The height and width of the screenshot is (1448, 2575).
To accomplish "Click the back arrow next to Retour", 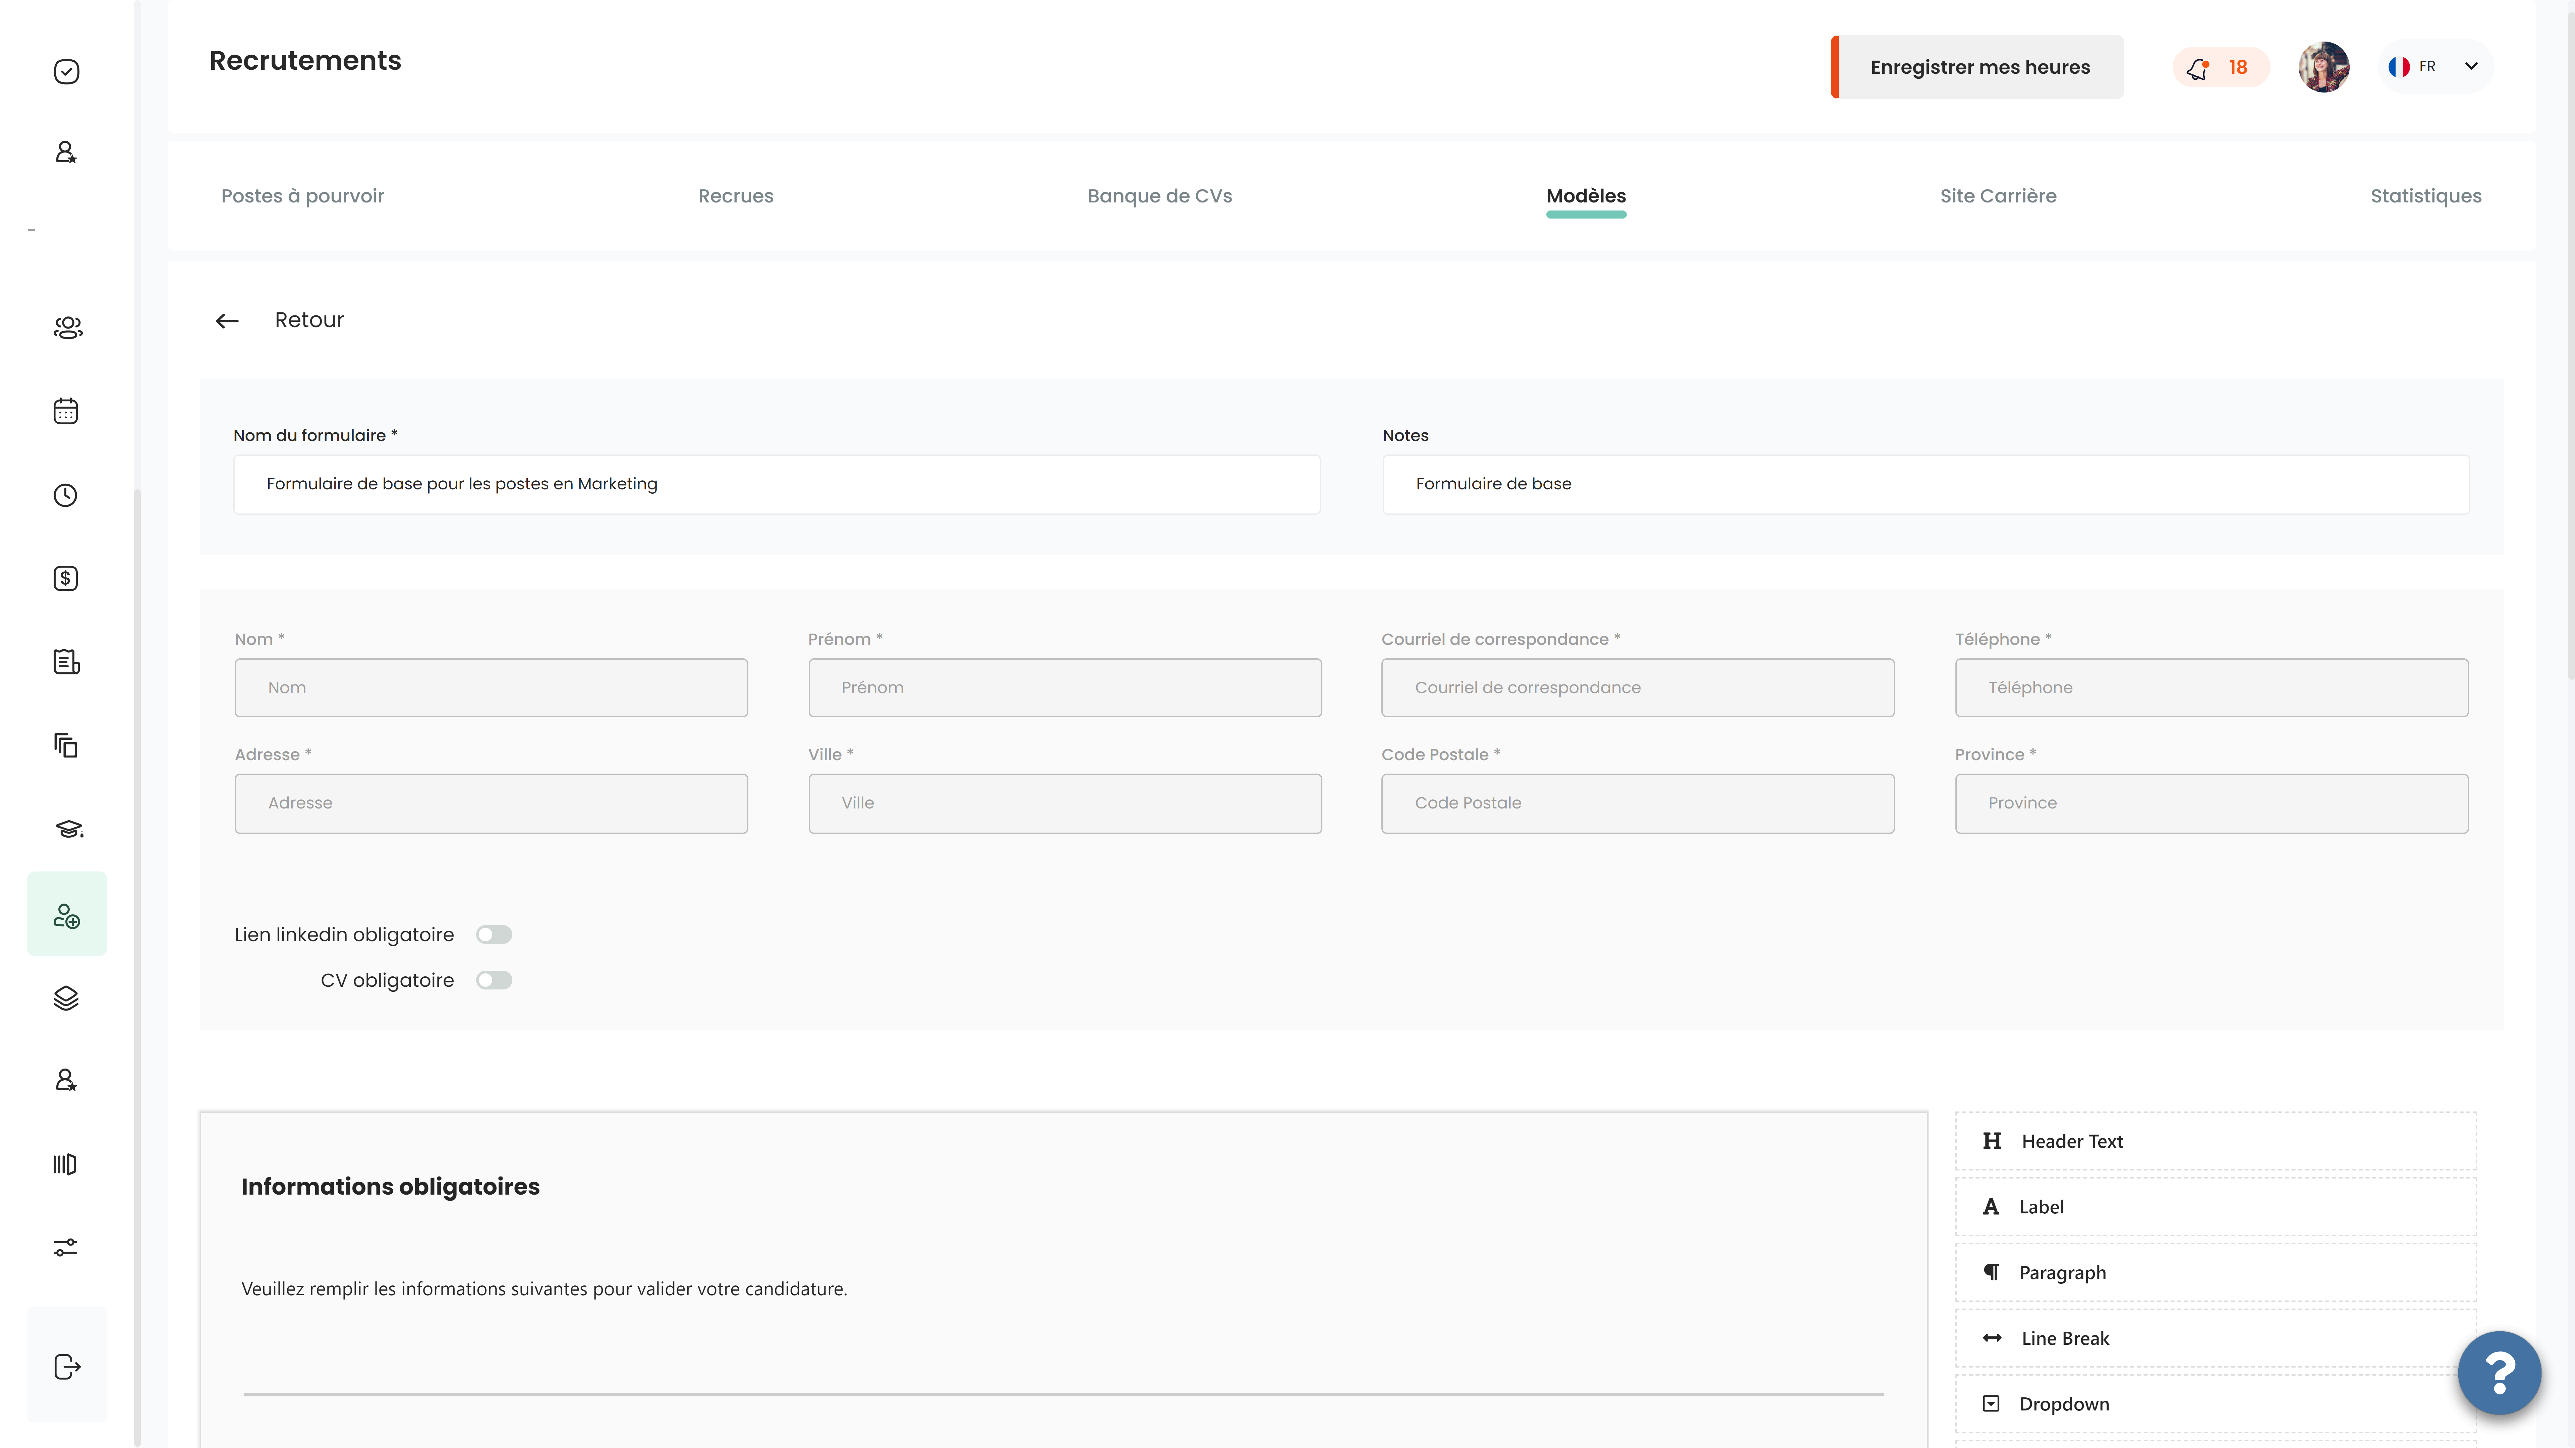I will tap(227, 321).
